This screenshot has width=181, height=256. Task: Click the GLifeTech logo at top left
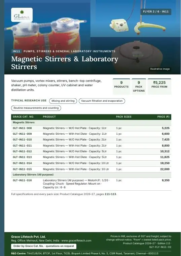click(22, 15)
